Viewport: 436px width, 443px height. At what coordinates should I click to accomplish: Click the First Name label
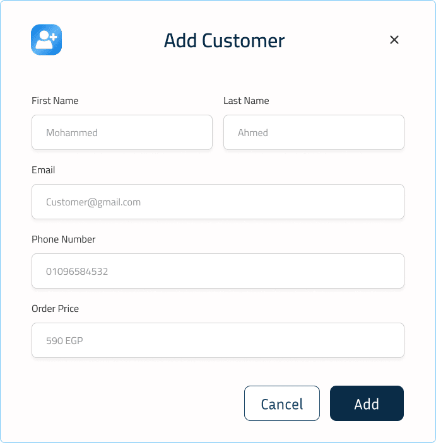(55, 101)
